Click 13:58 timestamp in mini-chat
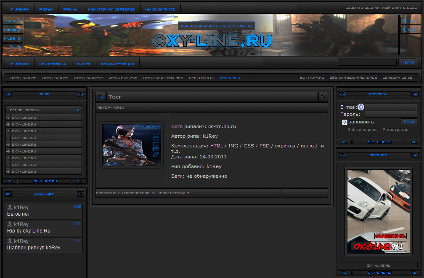 tap(77, 206)
